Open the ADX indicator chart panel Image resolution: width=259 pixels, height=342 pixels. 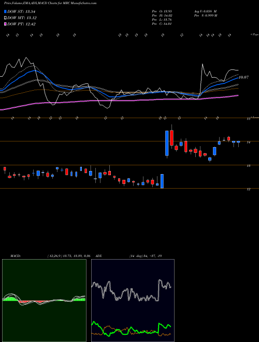coord(133,301)
